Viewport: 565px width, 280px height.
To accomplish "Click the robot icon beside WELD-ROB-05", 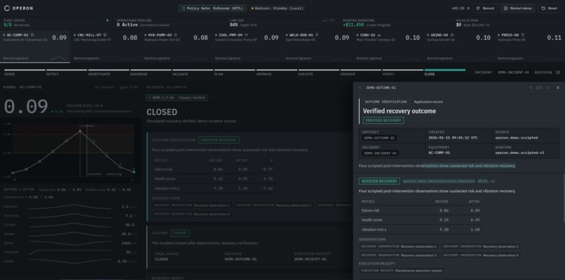I will pyautogui.click(x=317, y=35).
